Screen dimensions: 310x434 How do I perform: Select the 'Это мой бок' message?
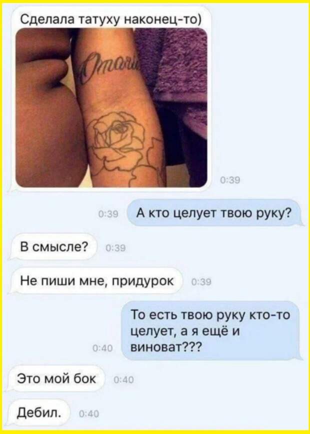pyautogui.click(x=58, y=378)
